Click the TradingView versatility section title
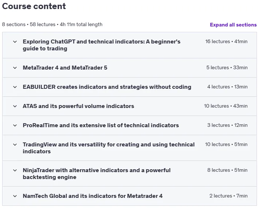 (x=108, y=148)
